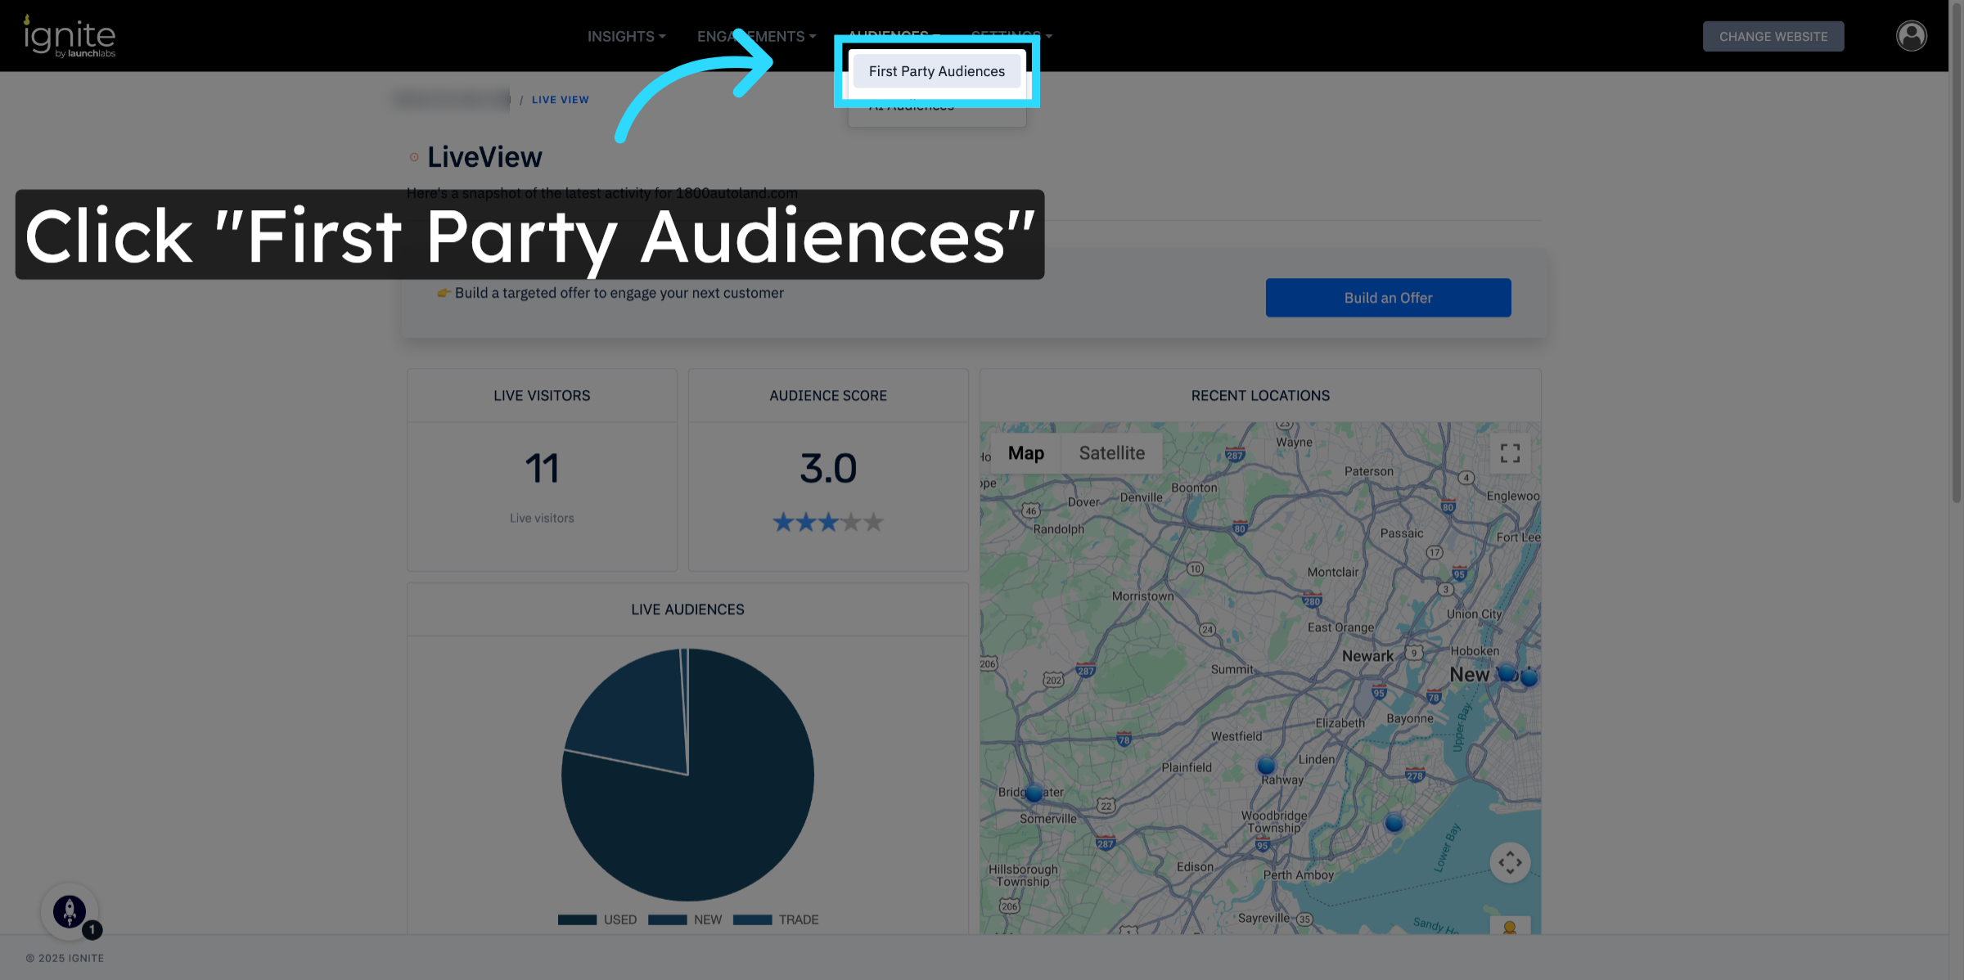Click the Ignite logo

pyautogui.click(x=70, y=37)
